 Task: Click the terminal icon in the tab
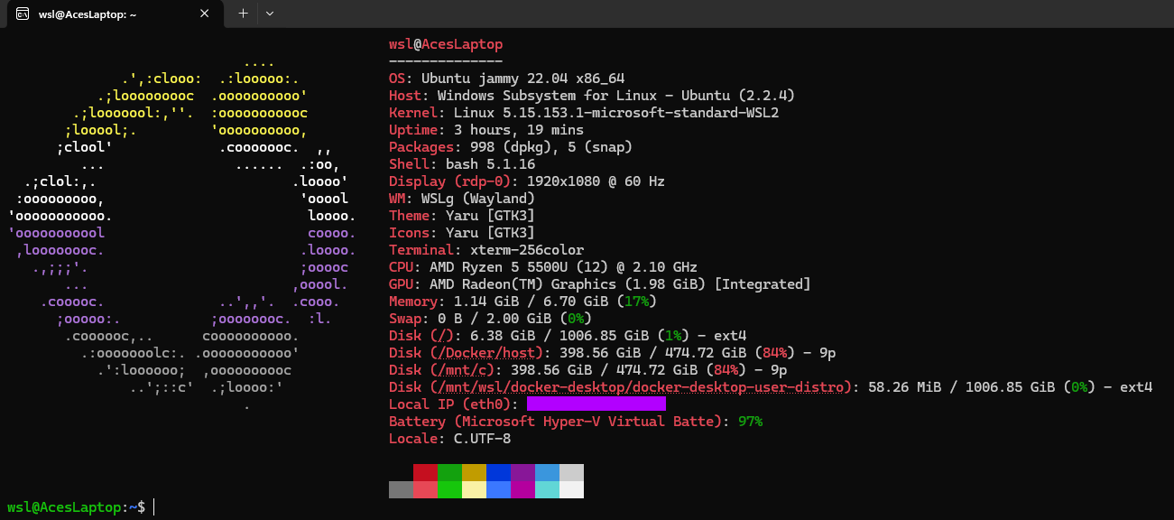[x=21, y=14]
